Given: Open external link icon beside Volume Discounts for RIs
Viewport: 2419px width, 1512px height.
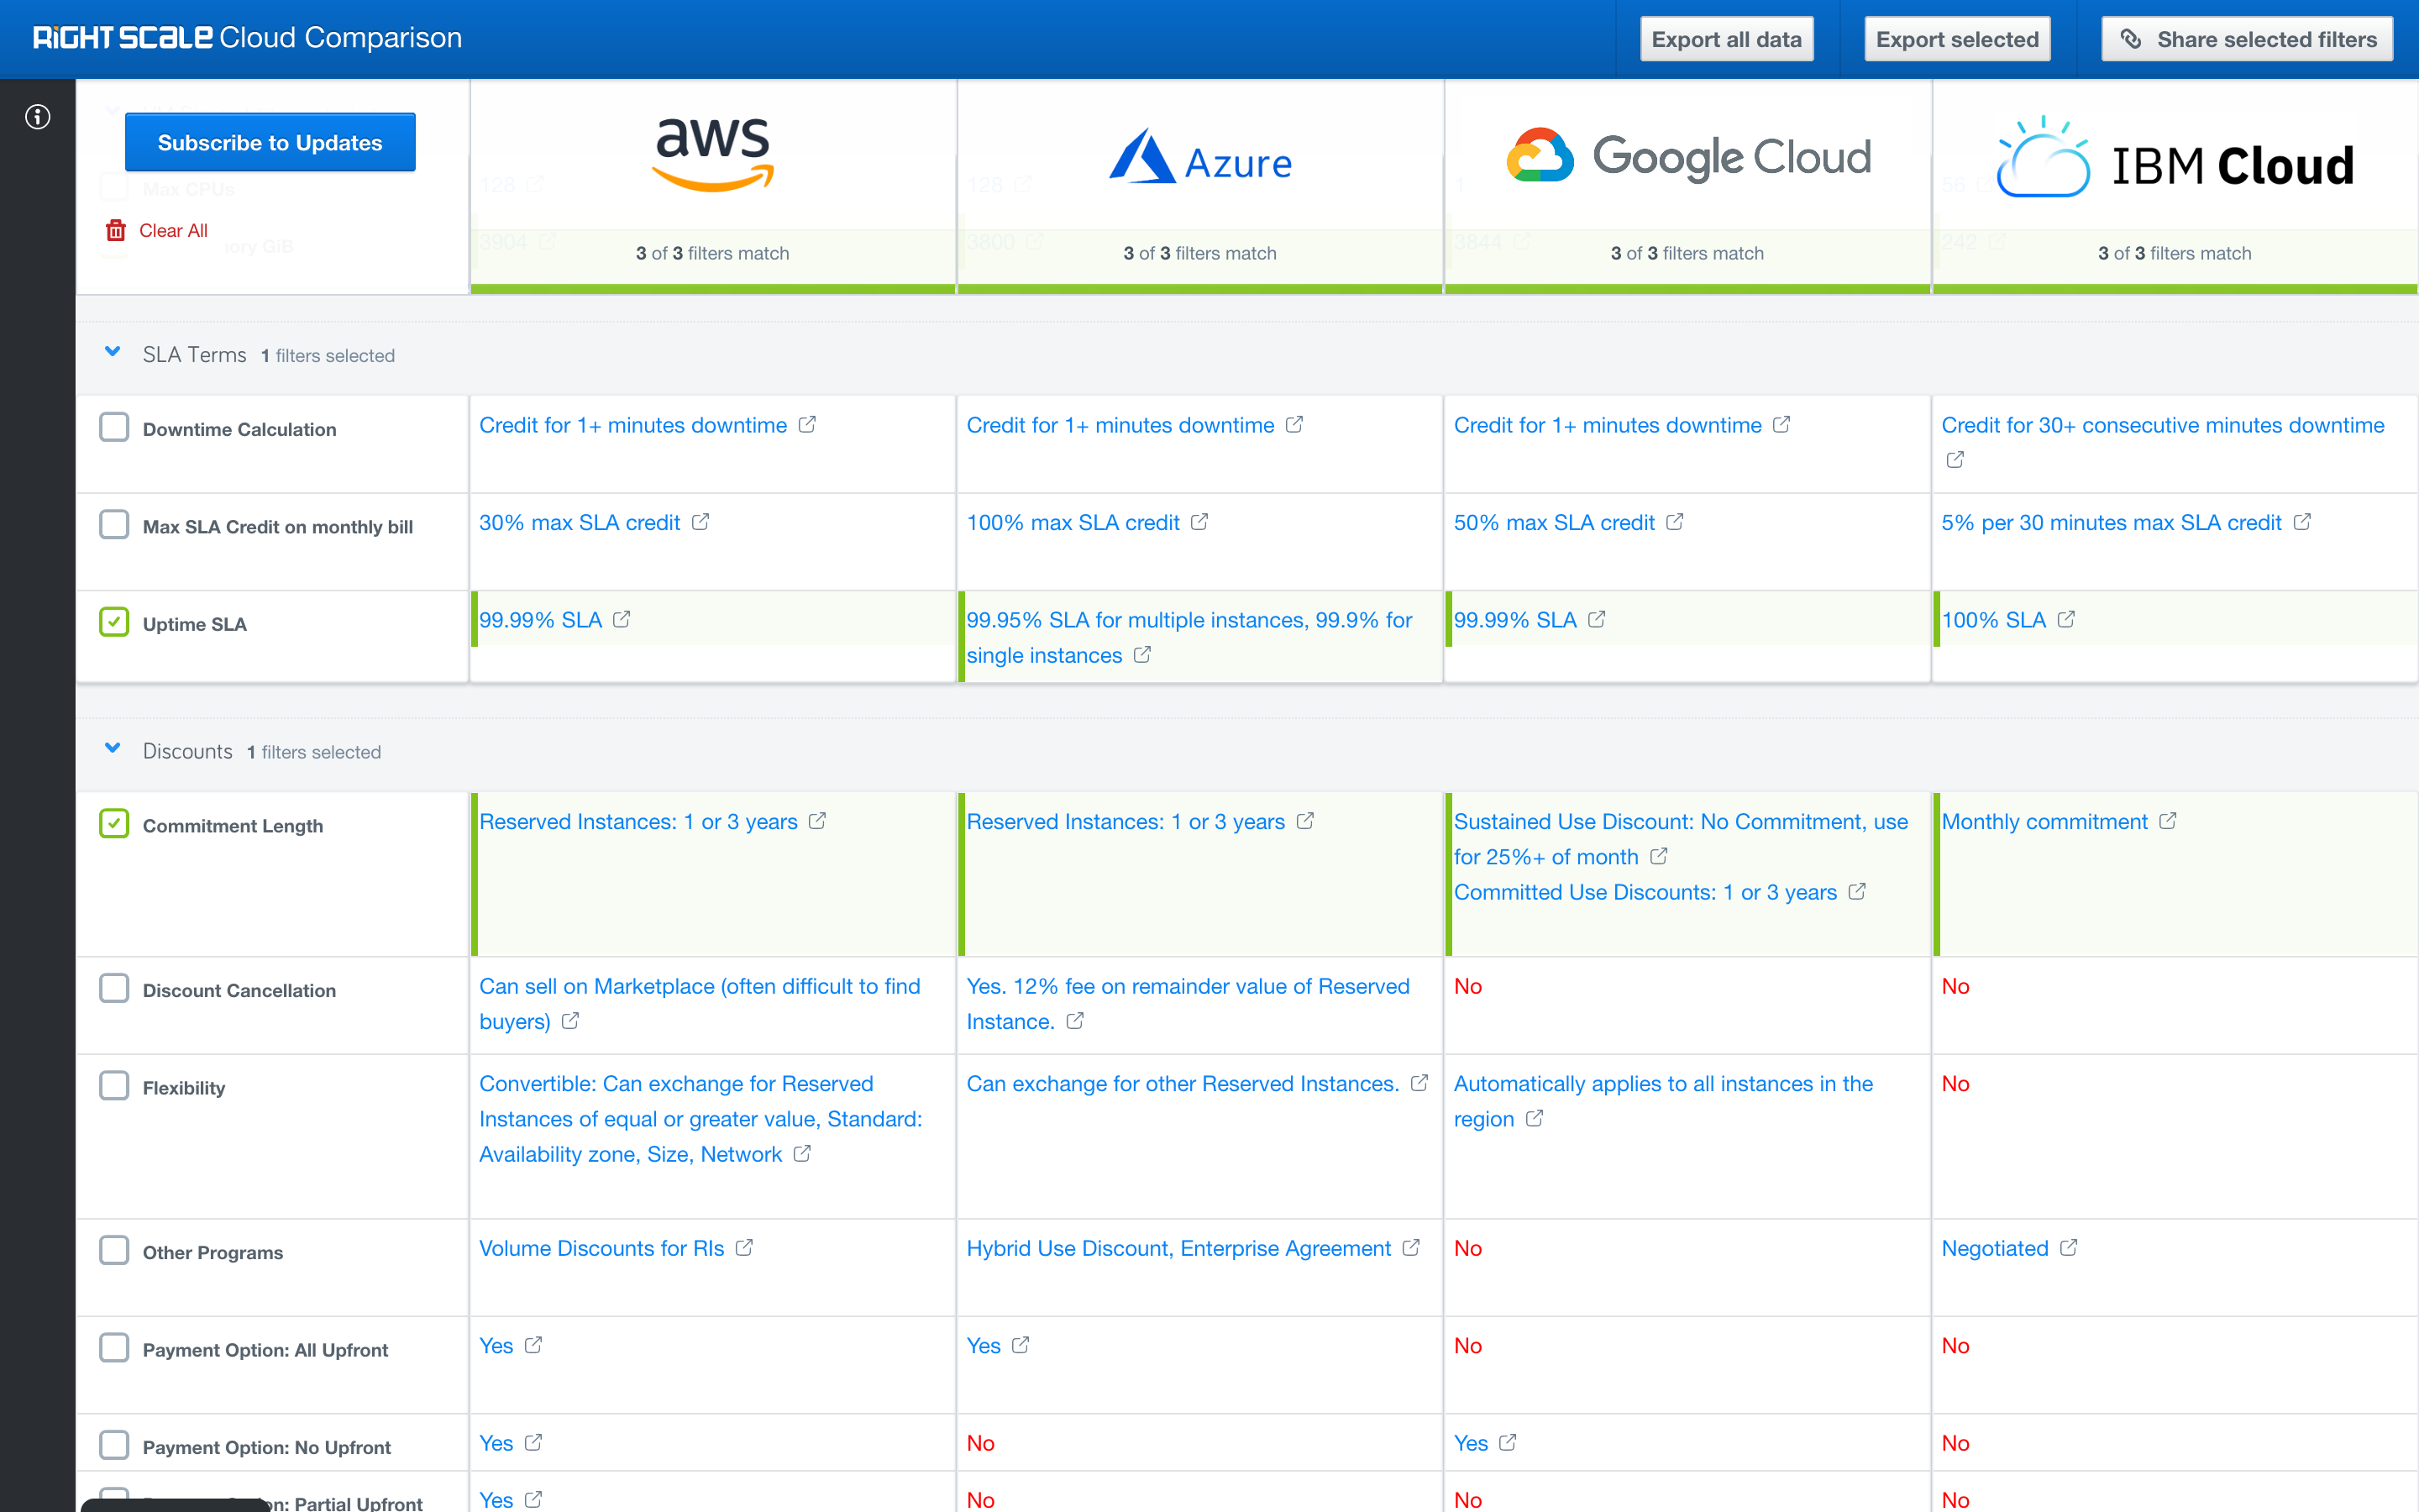Looking at the screenshot, I should (745, 1248).
